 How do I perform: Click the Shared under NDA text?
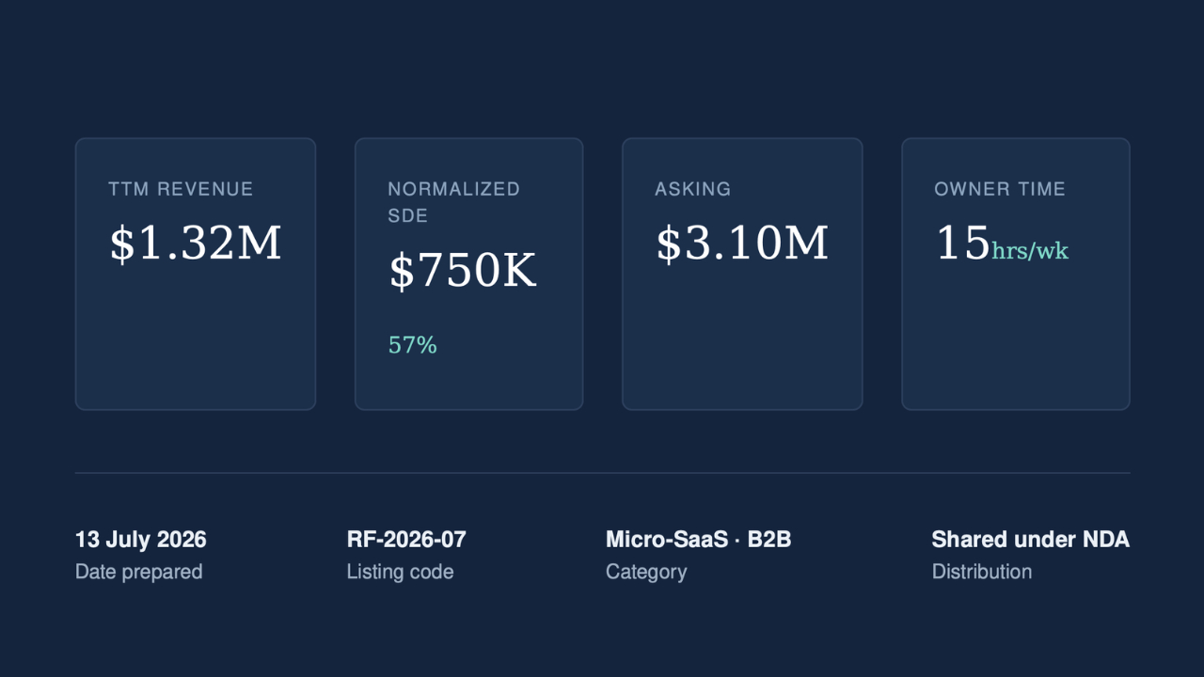pyautogui.click(x=1031, y=540)
